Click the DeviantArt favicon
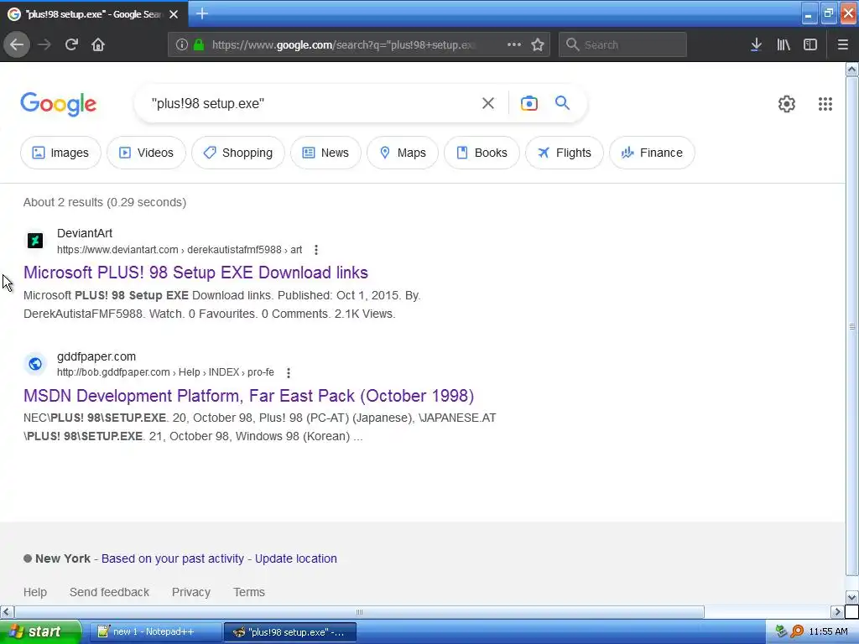The height and width of the screenshot is (644, 859). [x=35, y=241]
